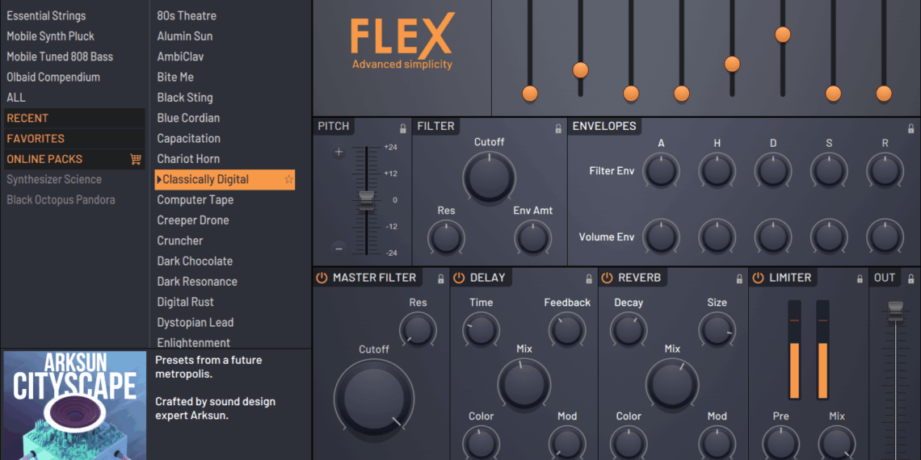Image resolution: width=921 pixels, height=460 pixels.
Task: Click the Volume Env release (R) knob
Action: pos(885,237)
